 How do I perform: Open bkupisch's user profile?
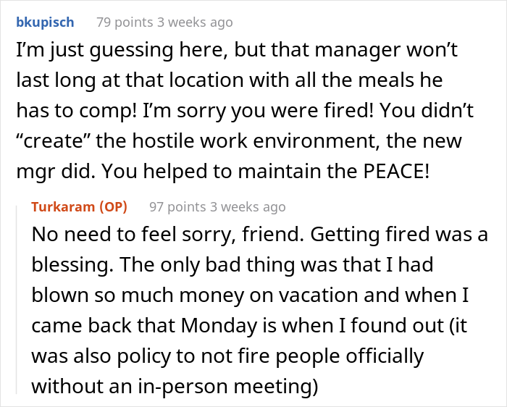click(45, 22)
